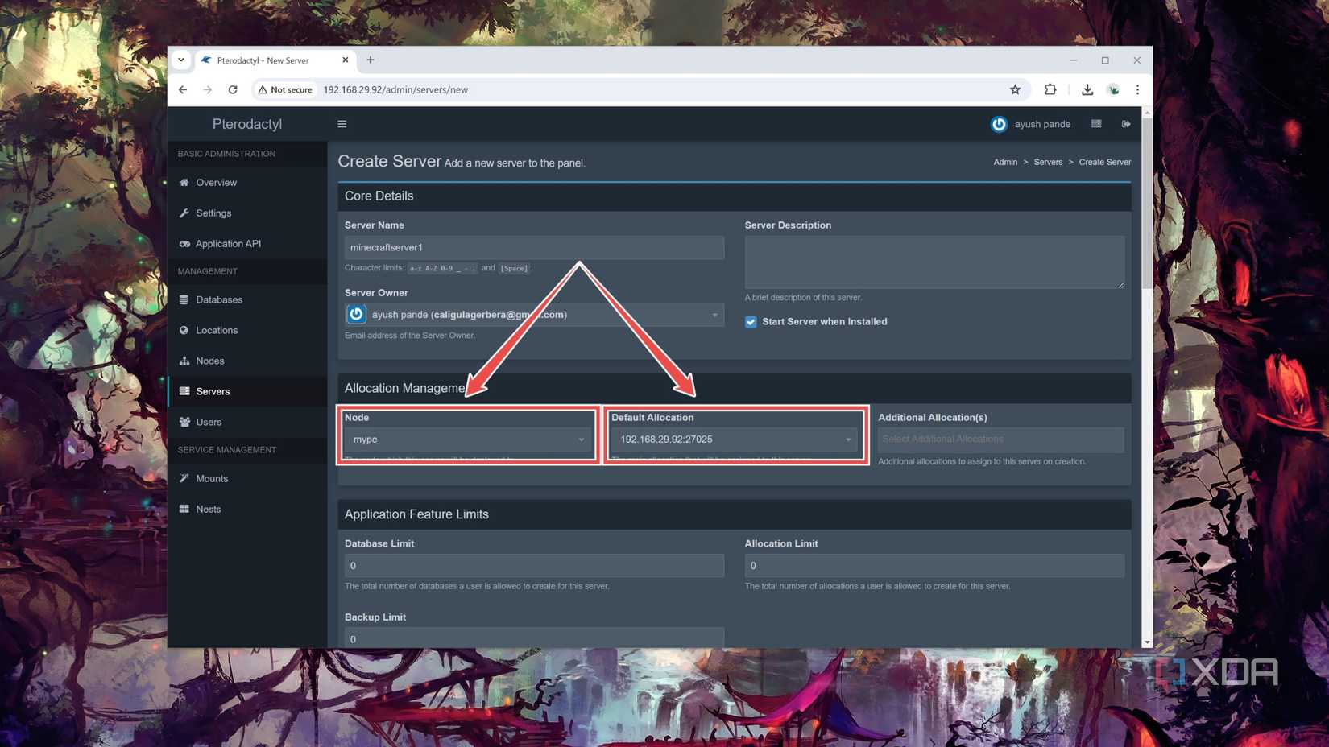The height and width of the screenshot is (747, 1329).
Task: Click the ayush pande username link
Action: [x=1042, y=124]
